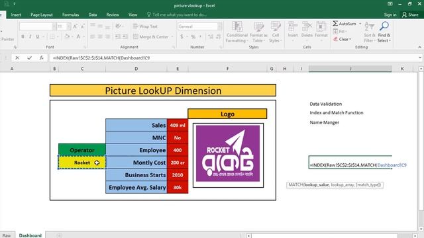Open the AutoSum dropdown arrow
Viewport: 424px width, 238px height.
coord(360,24)
